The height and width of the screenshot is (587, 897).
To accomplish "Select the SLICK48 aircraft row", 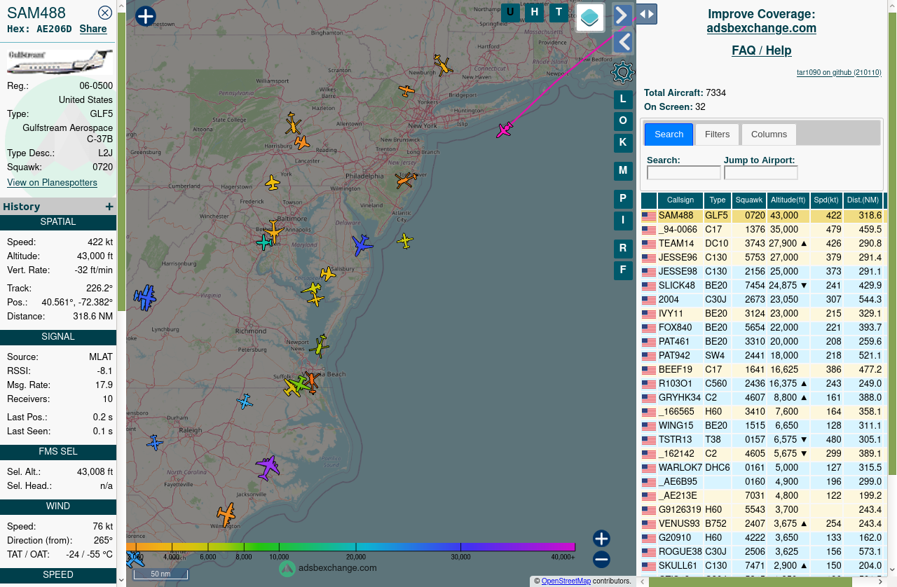I will [763, 286].
